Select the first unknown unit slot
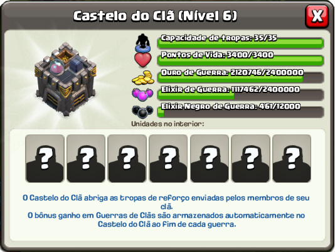 (x=45, y=158)
